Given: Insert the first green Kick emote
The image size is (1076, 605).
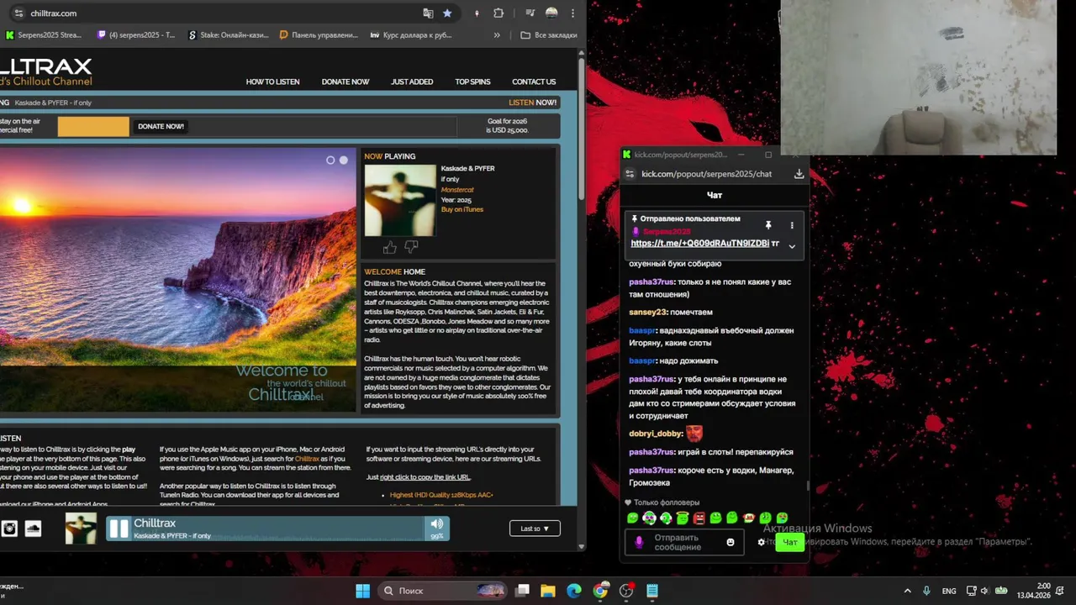Looking at the screenshot, I should click(x=632, y=518).
